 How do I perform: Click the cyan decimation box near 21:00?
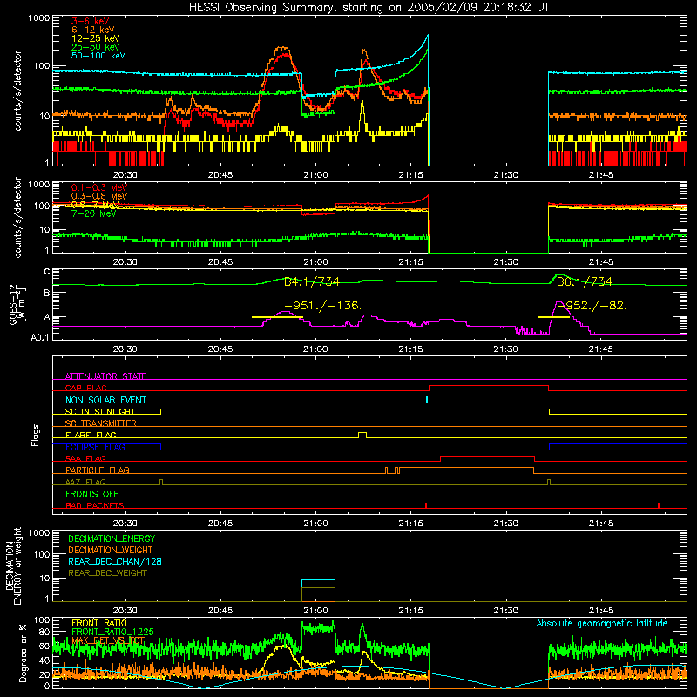click(x=318, y=584)
